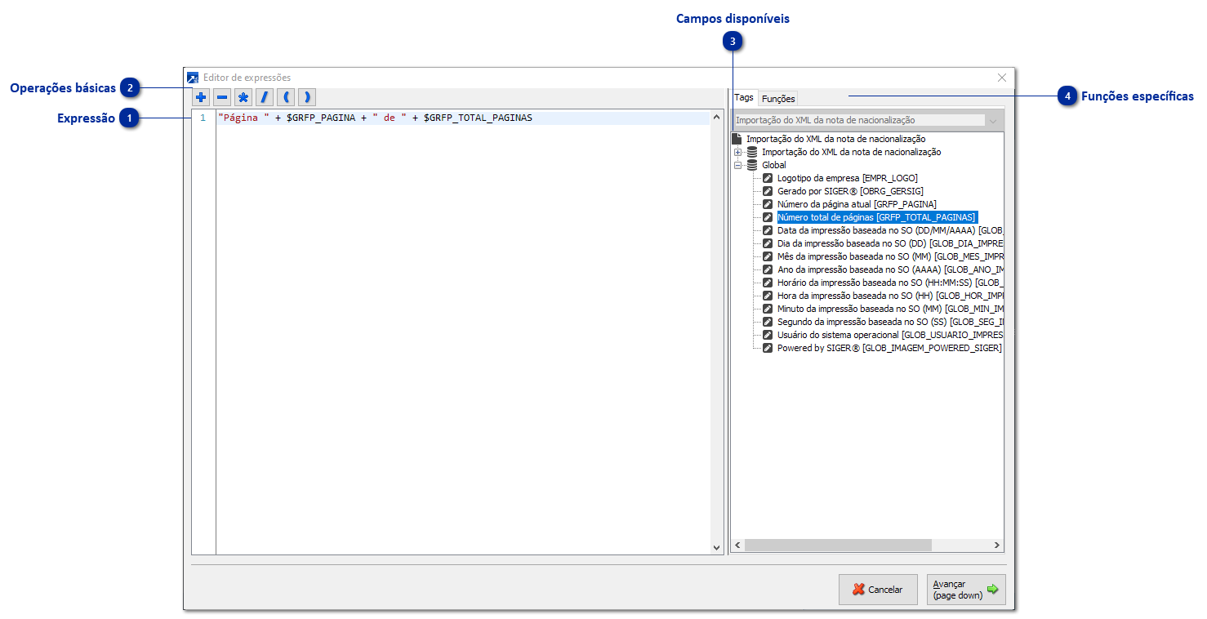This screenshot has height=619, width=1207.
Task: Select the root Importação do XML tree node
Action: (x=835, y=139)
